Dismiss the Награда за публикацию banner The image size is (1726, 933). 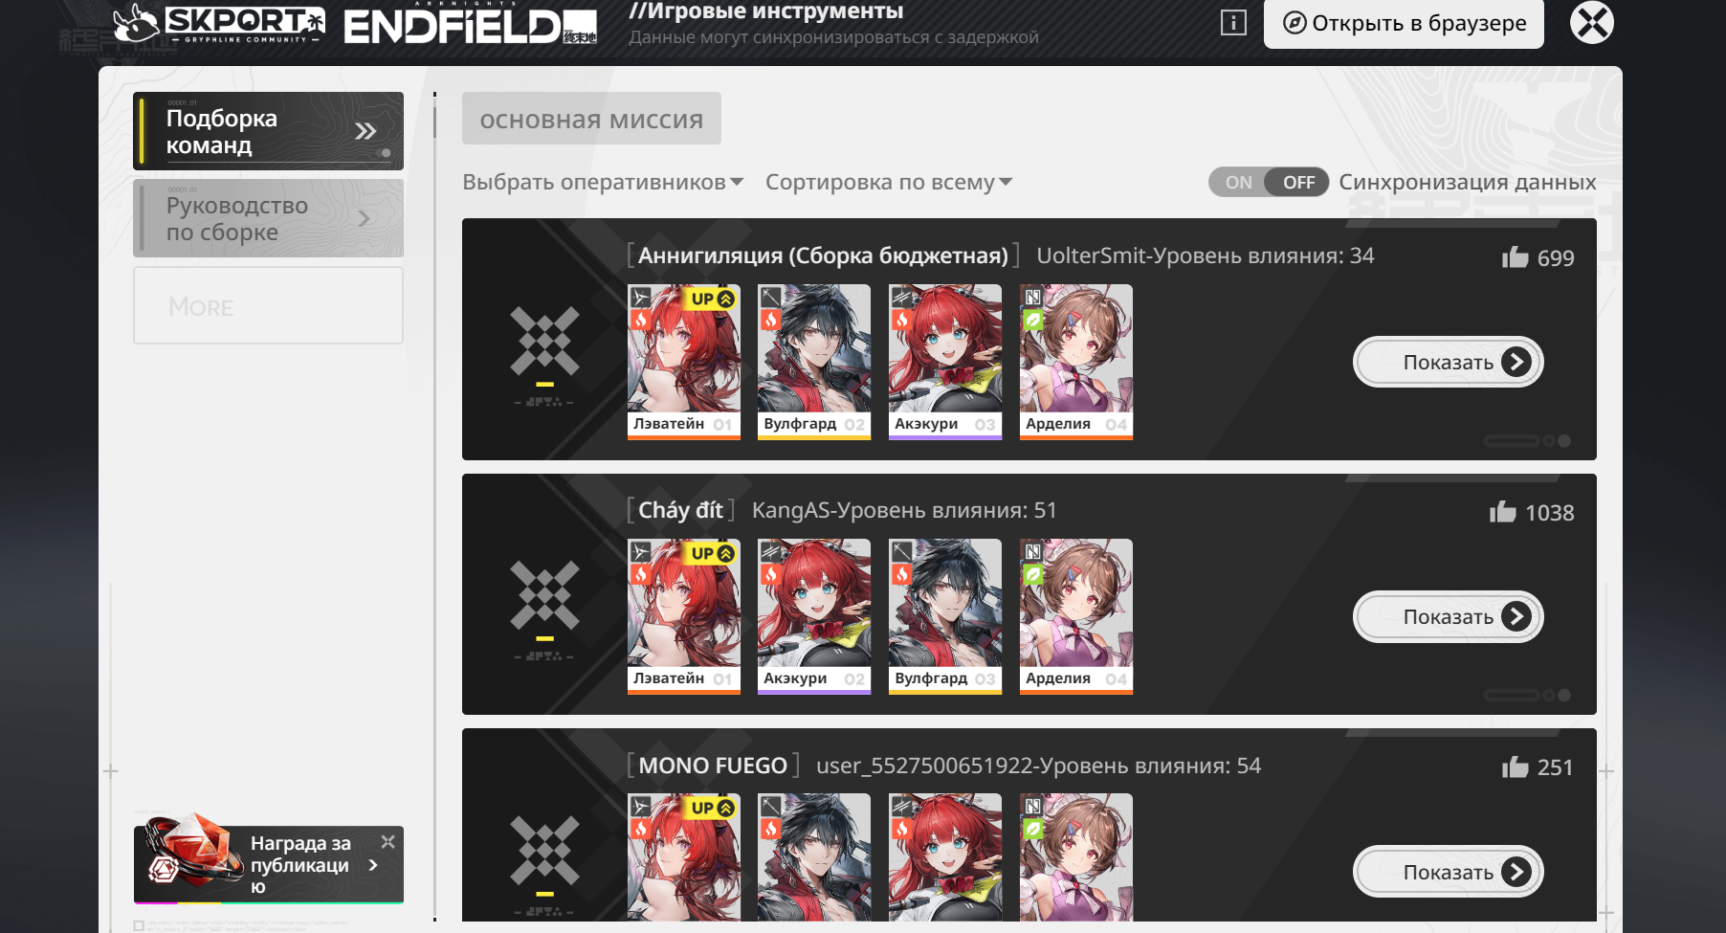pos(387,842)
